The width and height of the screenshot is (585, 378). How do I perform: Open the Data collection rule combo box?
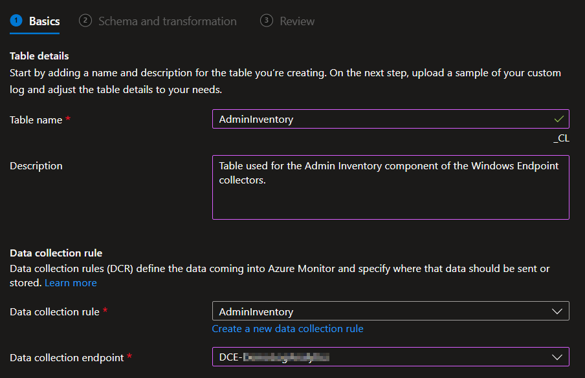[382, 311]
